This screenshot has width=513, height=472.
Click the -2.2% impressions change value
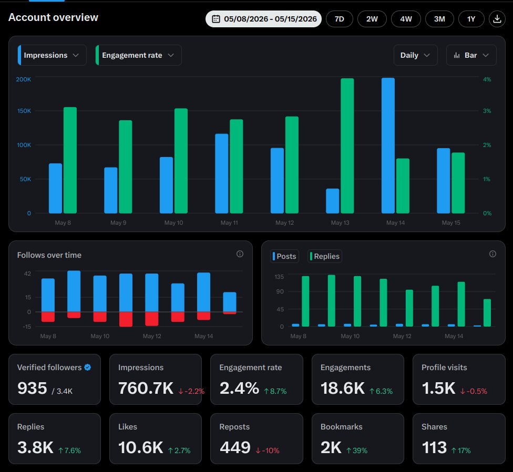[191, 391]
